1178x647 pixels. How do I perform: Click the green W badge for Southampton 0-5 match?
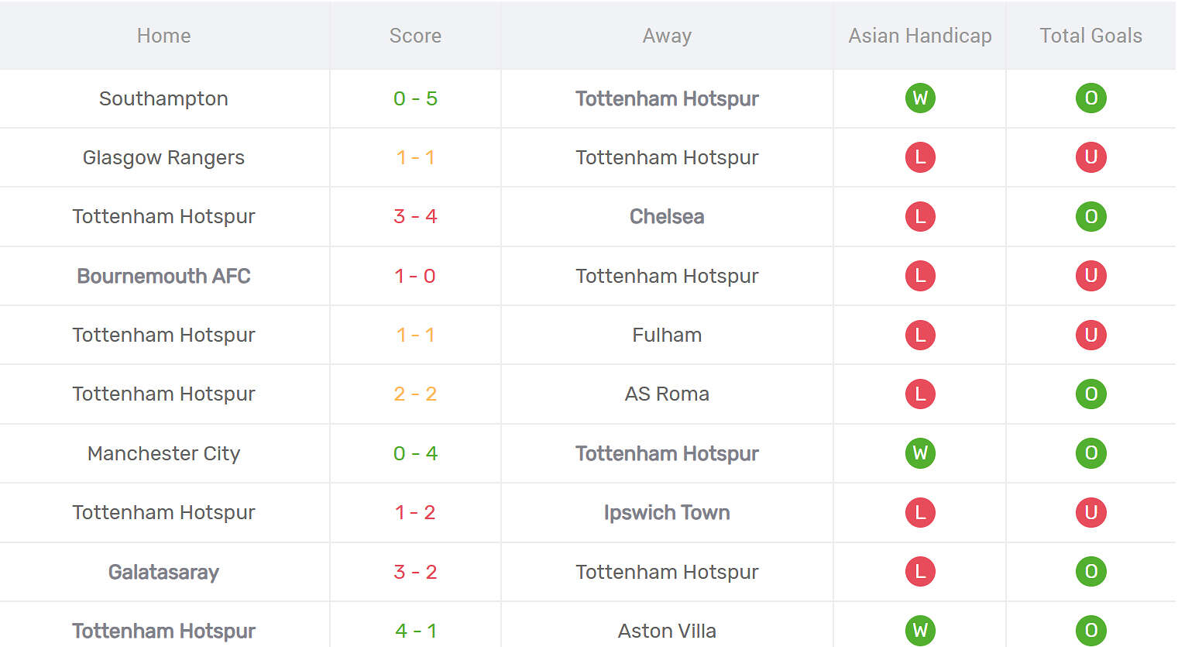[919, 98]
